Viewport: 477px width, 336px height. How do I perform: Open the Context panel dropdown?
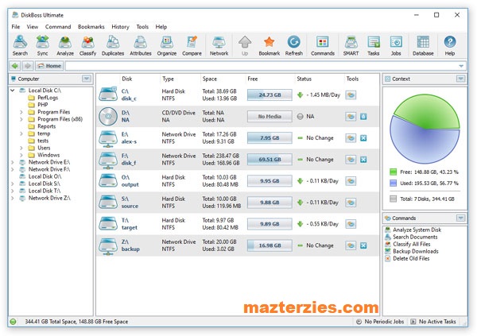pyautogui.click(x=460, y=79)
